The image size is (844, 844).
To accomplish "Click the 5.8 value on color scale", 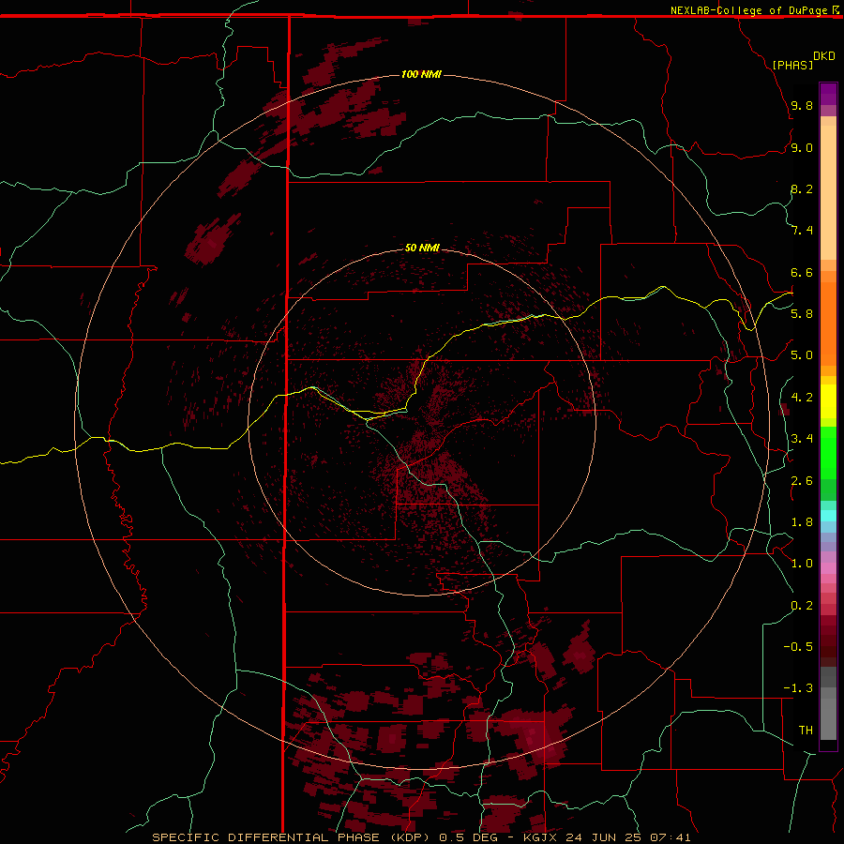I will pyautogui.click(x=802, y=313).
